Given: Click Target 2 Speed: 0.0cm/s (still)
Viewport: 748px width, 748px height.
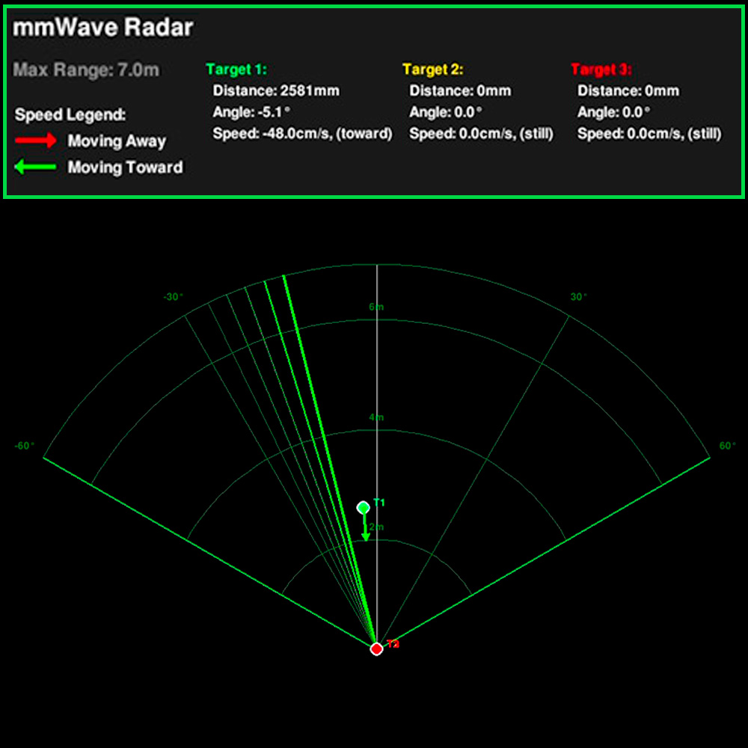Looking at the screenshot, I should coord(481,134).
